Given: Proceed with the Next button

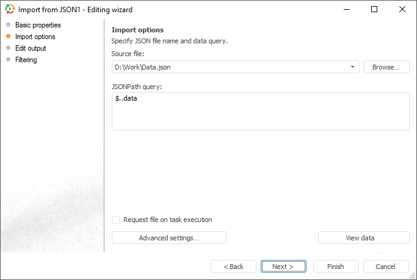Looking at the screenshot, I should [x=283, y=267].
